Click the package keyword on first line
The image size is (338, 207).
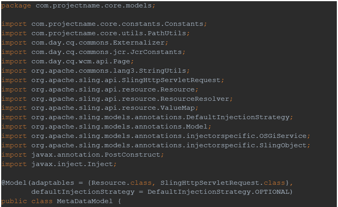click(16, 5)
